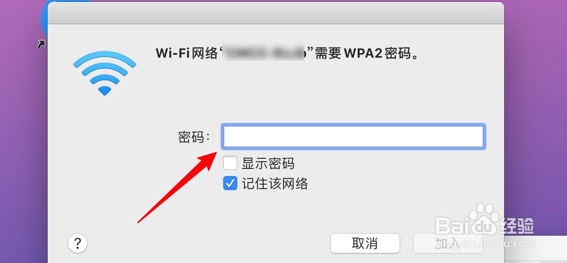
Task: Click the 密码: field label
Action: point(194,137)
